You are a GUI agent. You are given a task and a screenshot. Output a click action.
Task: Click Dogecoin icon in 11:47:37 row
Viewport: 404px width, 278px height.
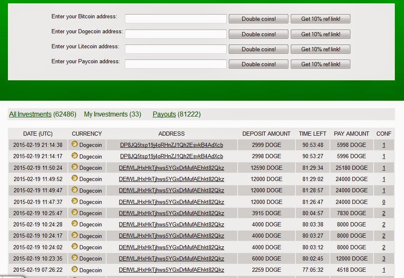click(74, 201)
